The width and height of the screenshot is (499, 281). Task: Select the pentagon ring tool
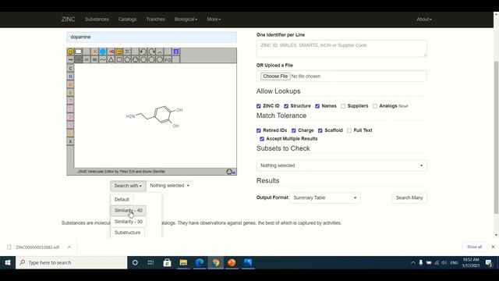(x=127, y=59)
